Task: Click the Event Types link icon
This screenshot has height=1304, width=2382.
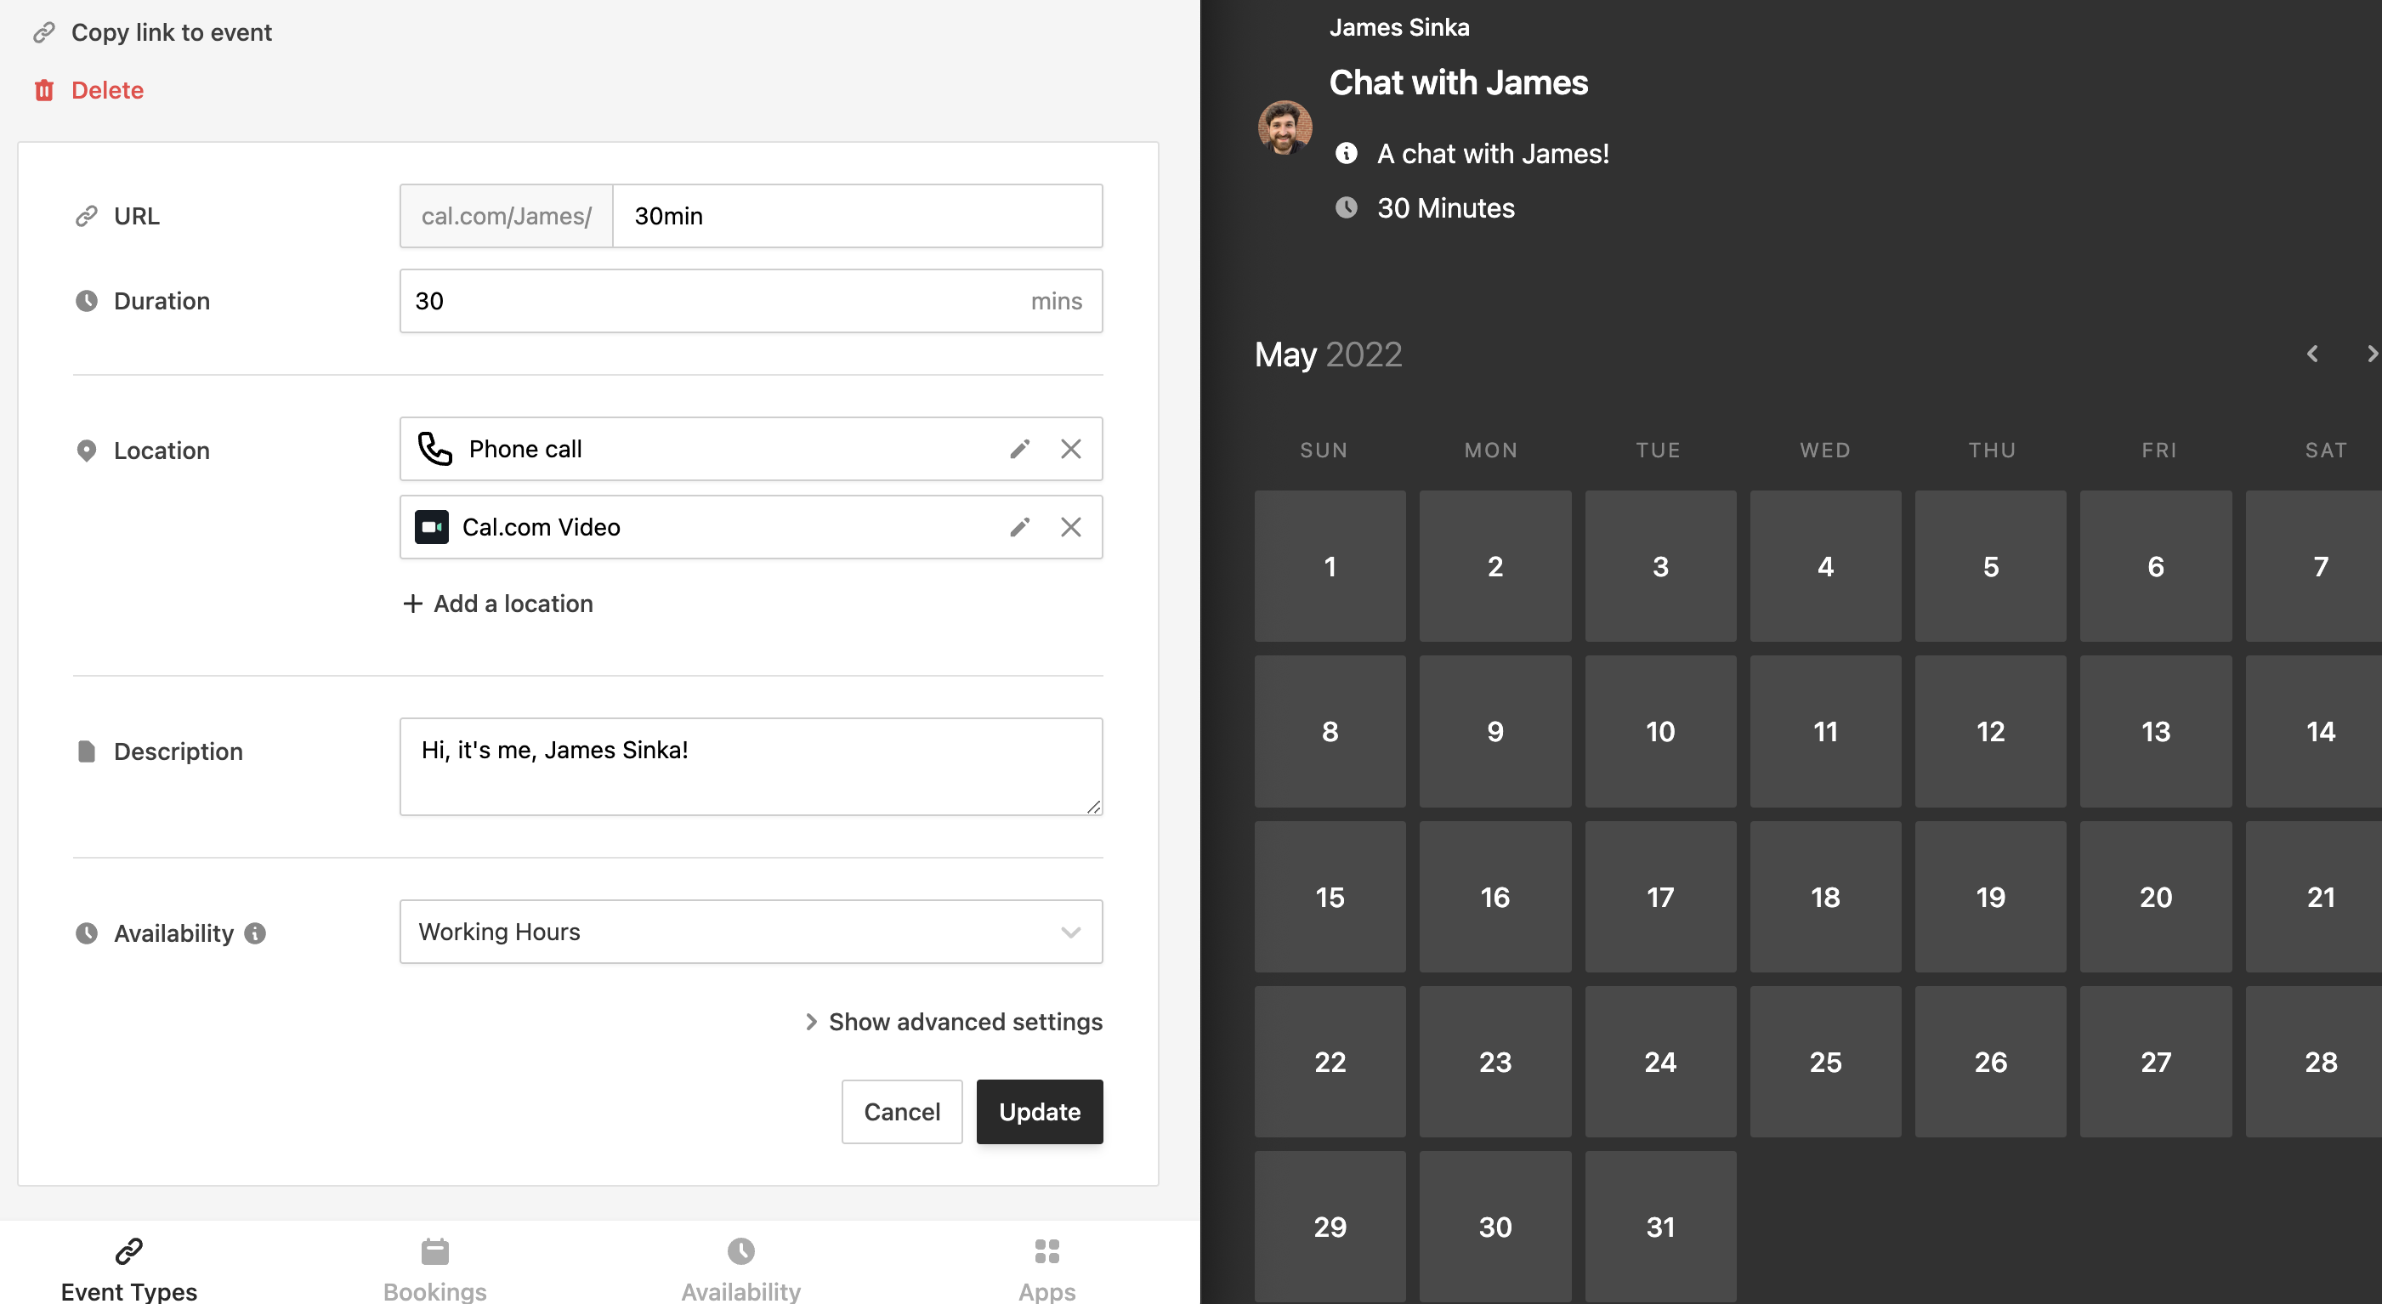Action: [128, 1253]
